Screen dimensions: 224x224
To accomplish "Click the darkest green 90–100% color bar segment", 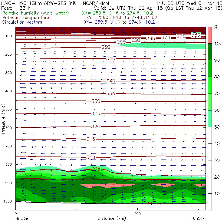I will point(210,52).
